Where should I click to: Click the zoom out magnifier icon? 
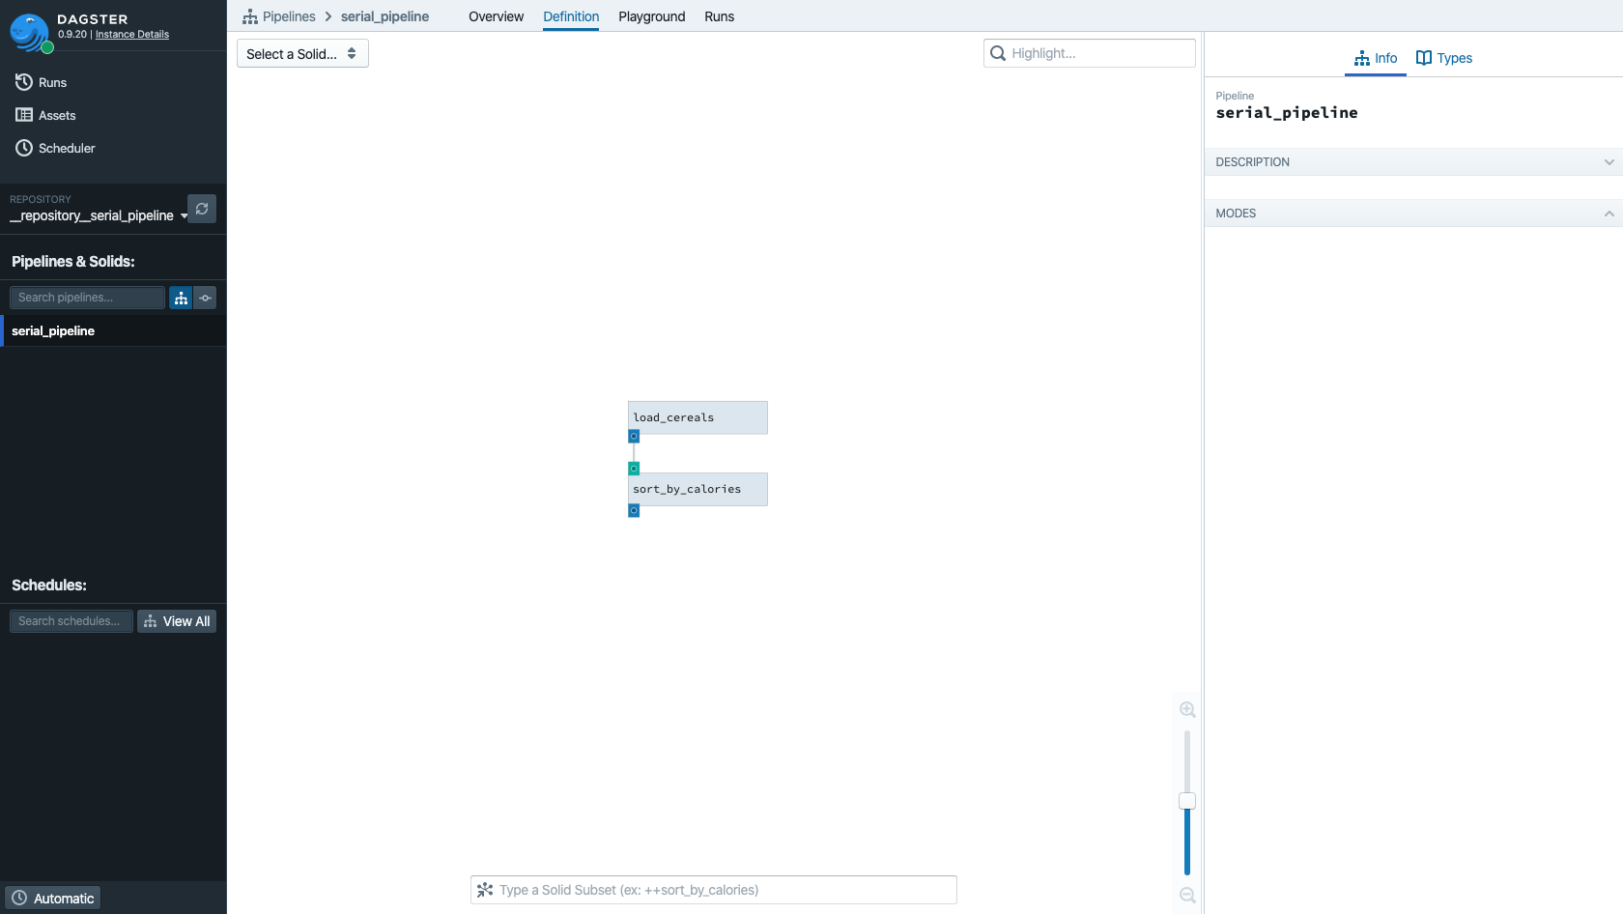click(x=1187, y=895)
